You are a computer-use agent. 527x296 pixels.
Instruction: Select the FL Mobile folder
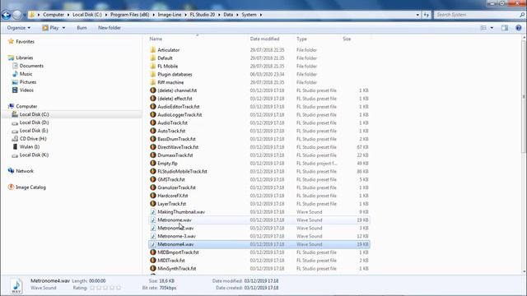coord(167,66)
